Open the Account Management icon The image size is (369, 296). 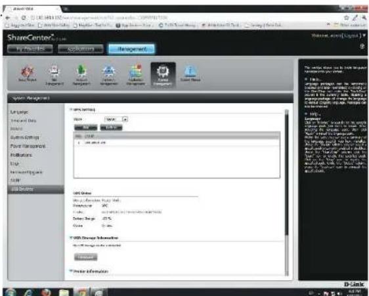[81, 74]
